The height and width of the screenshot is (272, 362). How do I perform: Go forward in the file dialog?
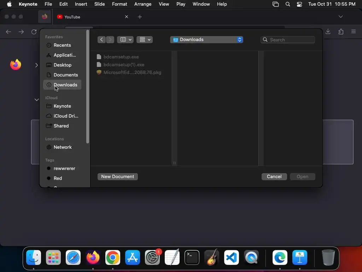click(110, 40)
